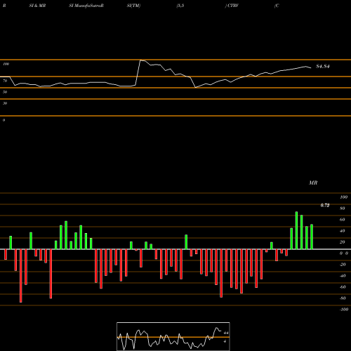This screenshot has height=351, width=351.
Task: Click the ') CTBV' ticker text in header
Action: point(232,6)
